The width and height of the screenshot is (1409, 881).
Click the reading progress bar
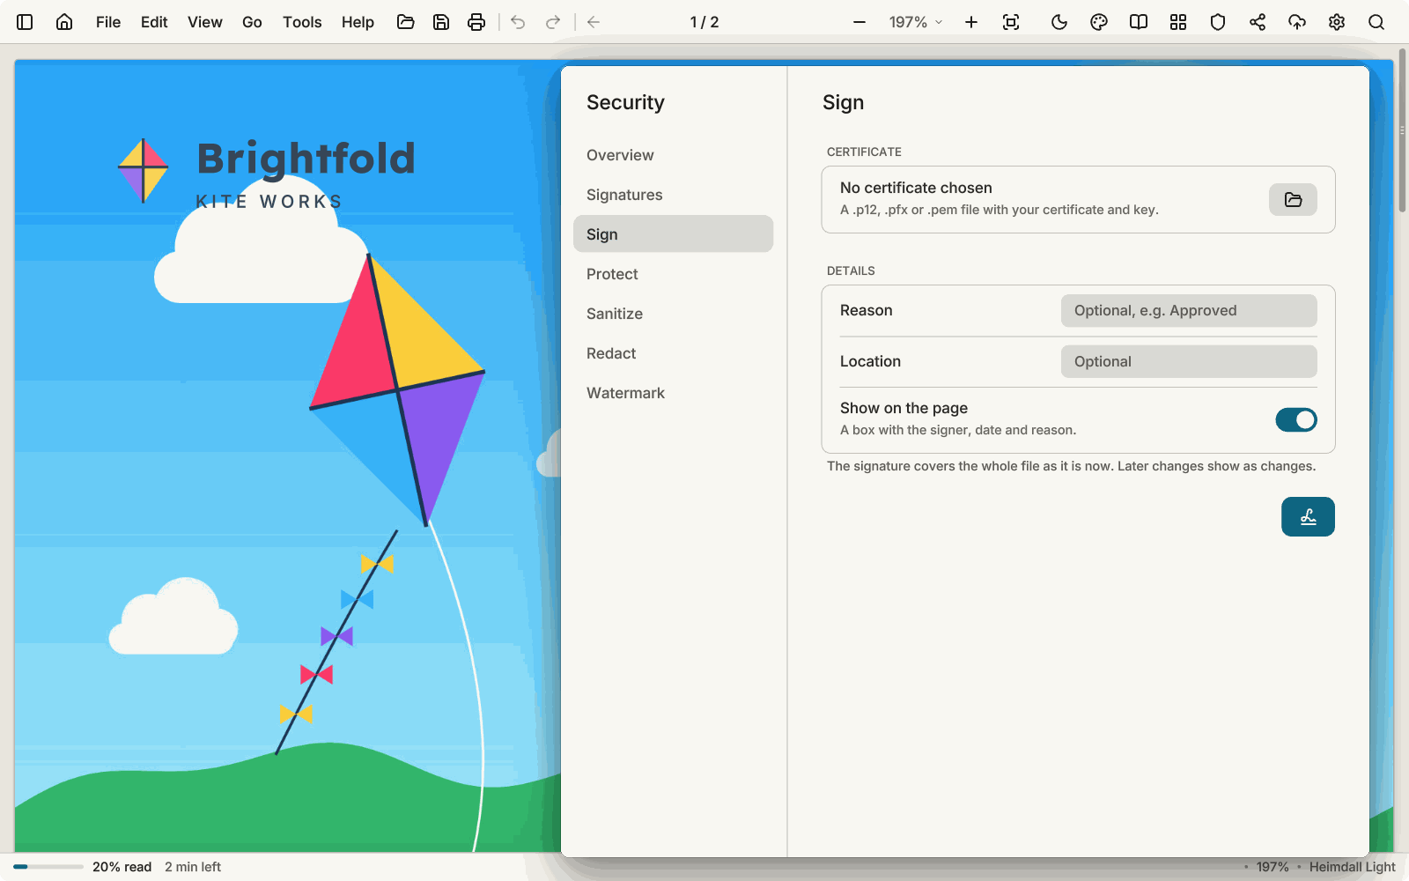48,867
